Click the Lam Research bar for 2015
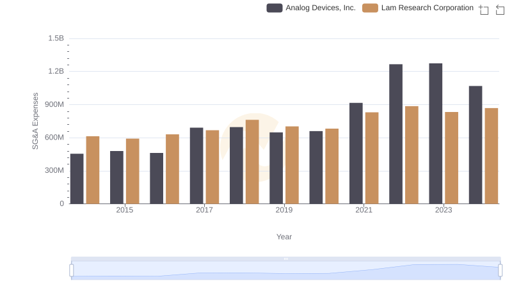 click(x=132, y=171)
